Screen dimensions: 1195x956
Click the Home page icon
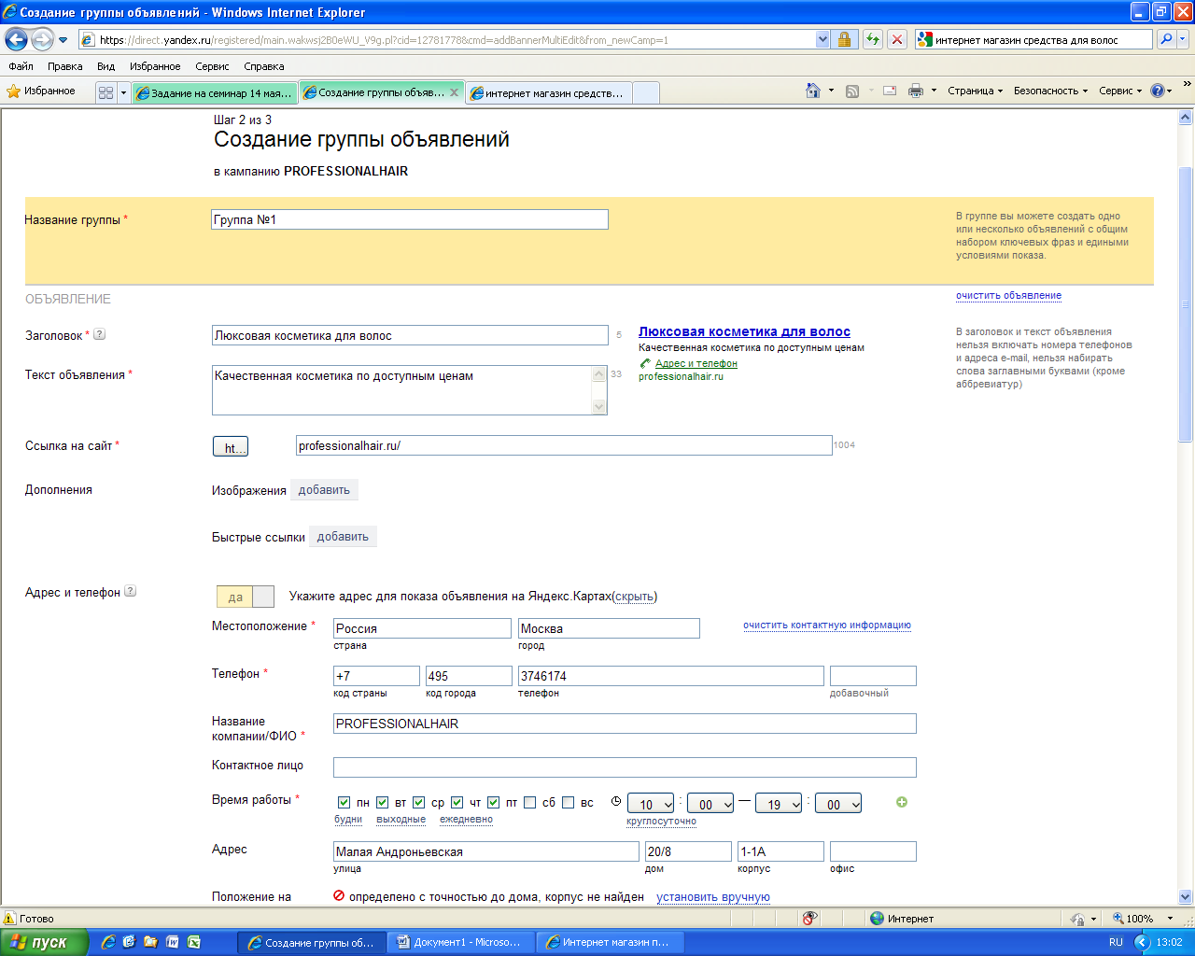pyautogui.click(x=813, y=91)
